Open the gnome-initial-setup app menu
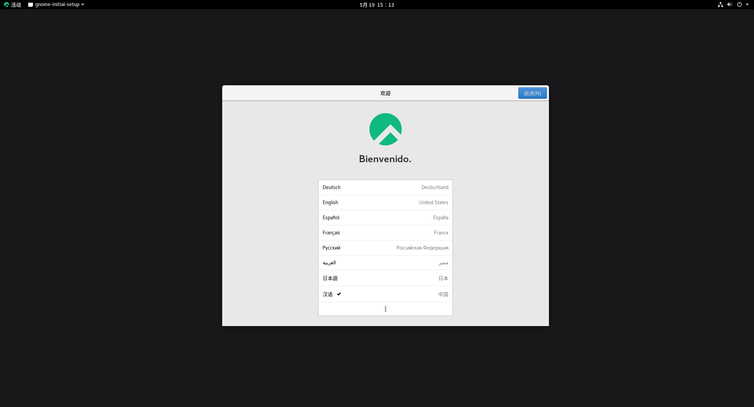Viewport: 754px width, 407px height. pyautogui.click(x=56, y=5)
